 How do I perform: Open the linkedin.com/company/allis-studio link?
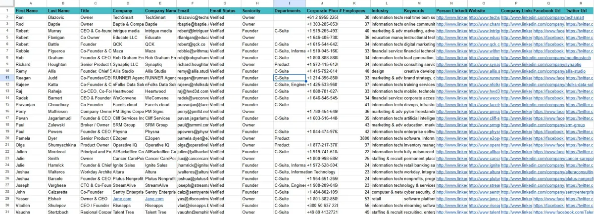pos(544,72)
